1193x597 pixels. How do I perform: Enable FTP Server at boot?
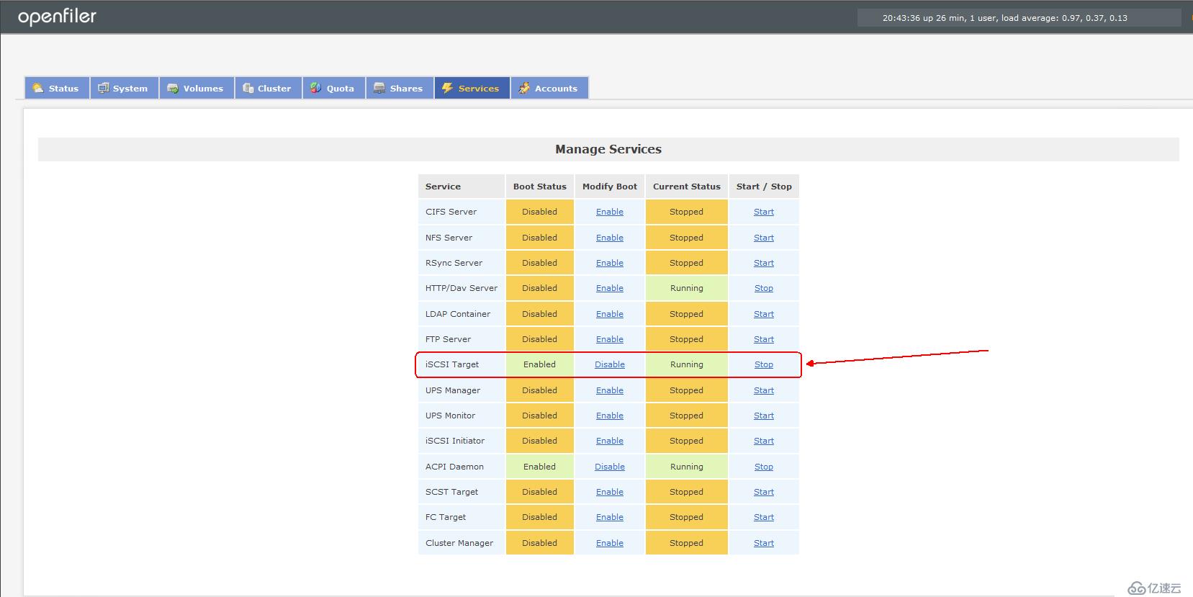click(610, 339)
